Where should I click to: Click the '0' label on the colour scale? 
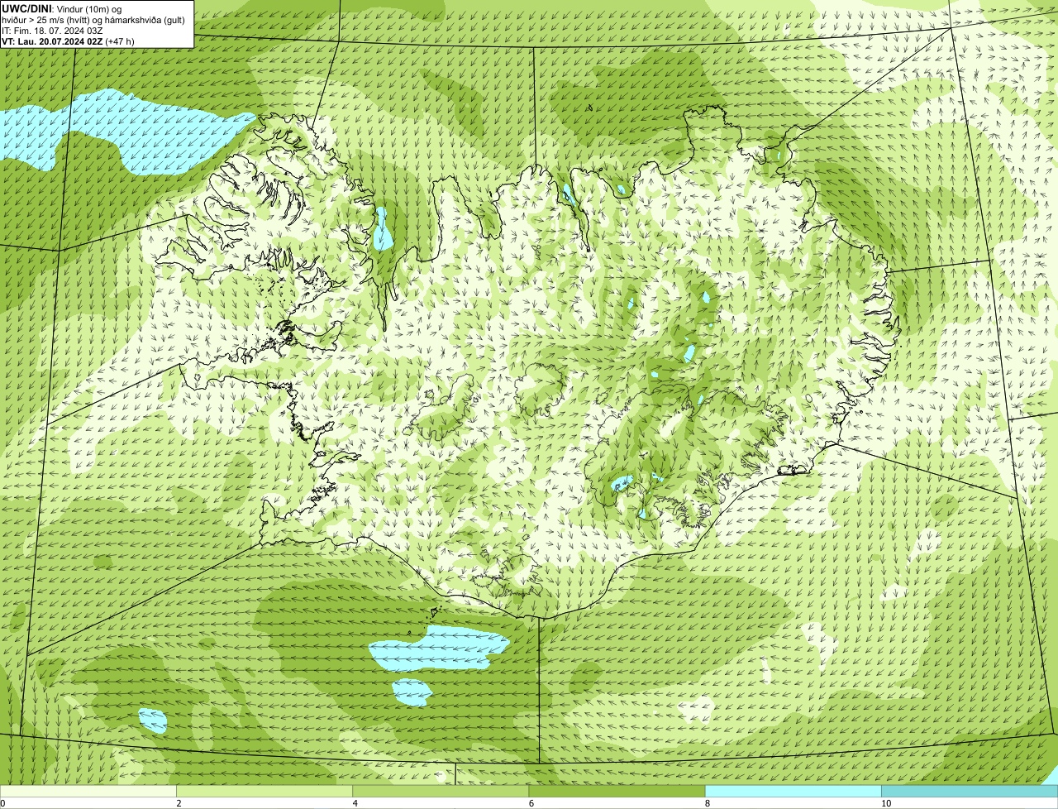2,804
